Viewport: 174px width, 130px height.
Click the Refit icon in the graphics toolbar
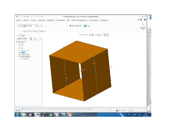pyautogui.click(x=81, y=35)
